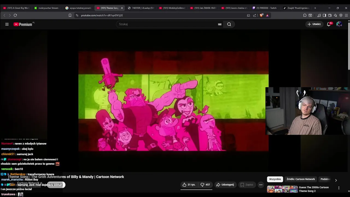The width and height of the screenshot is (350, 197).
Task: Switch to boom chakka tab
Action: 234,8
